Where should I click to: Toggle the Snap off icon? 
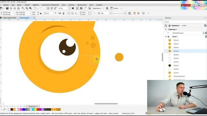coord(90,8)
